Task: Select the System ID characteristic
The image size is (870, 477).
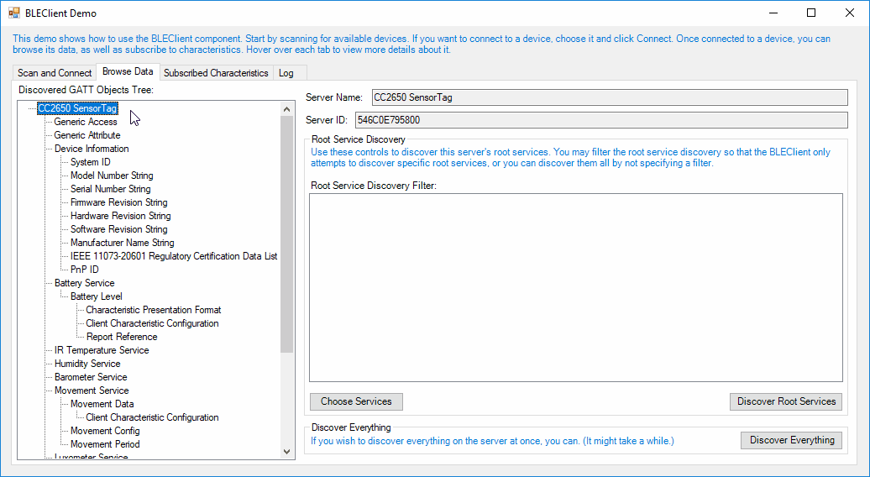Action: coord(91,162)
